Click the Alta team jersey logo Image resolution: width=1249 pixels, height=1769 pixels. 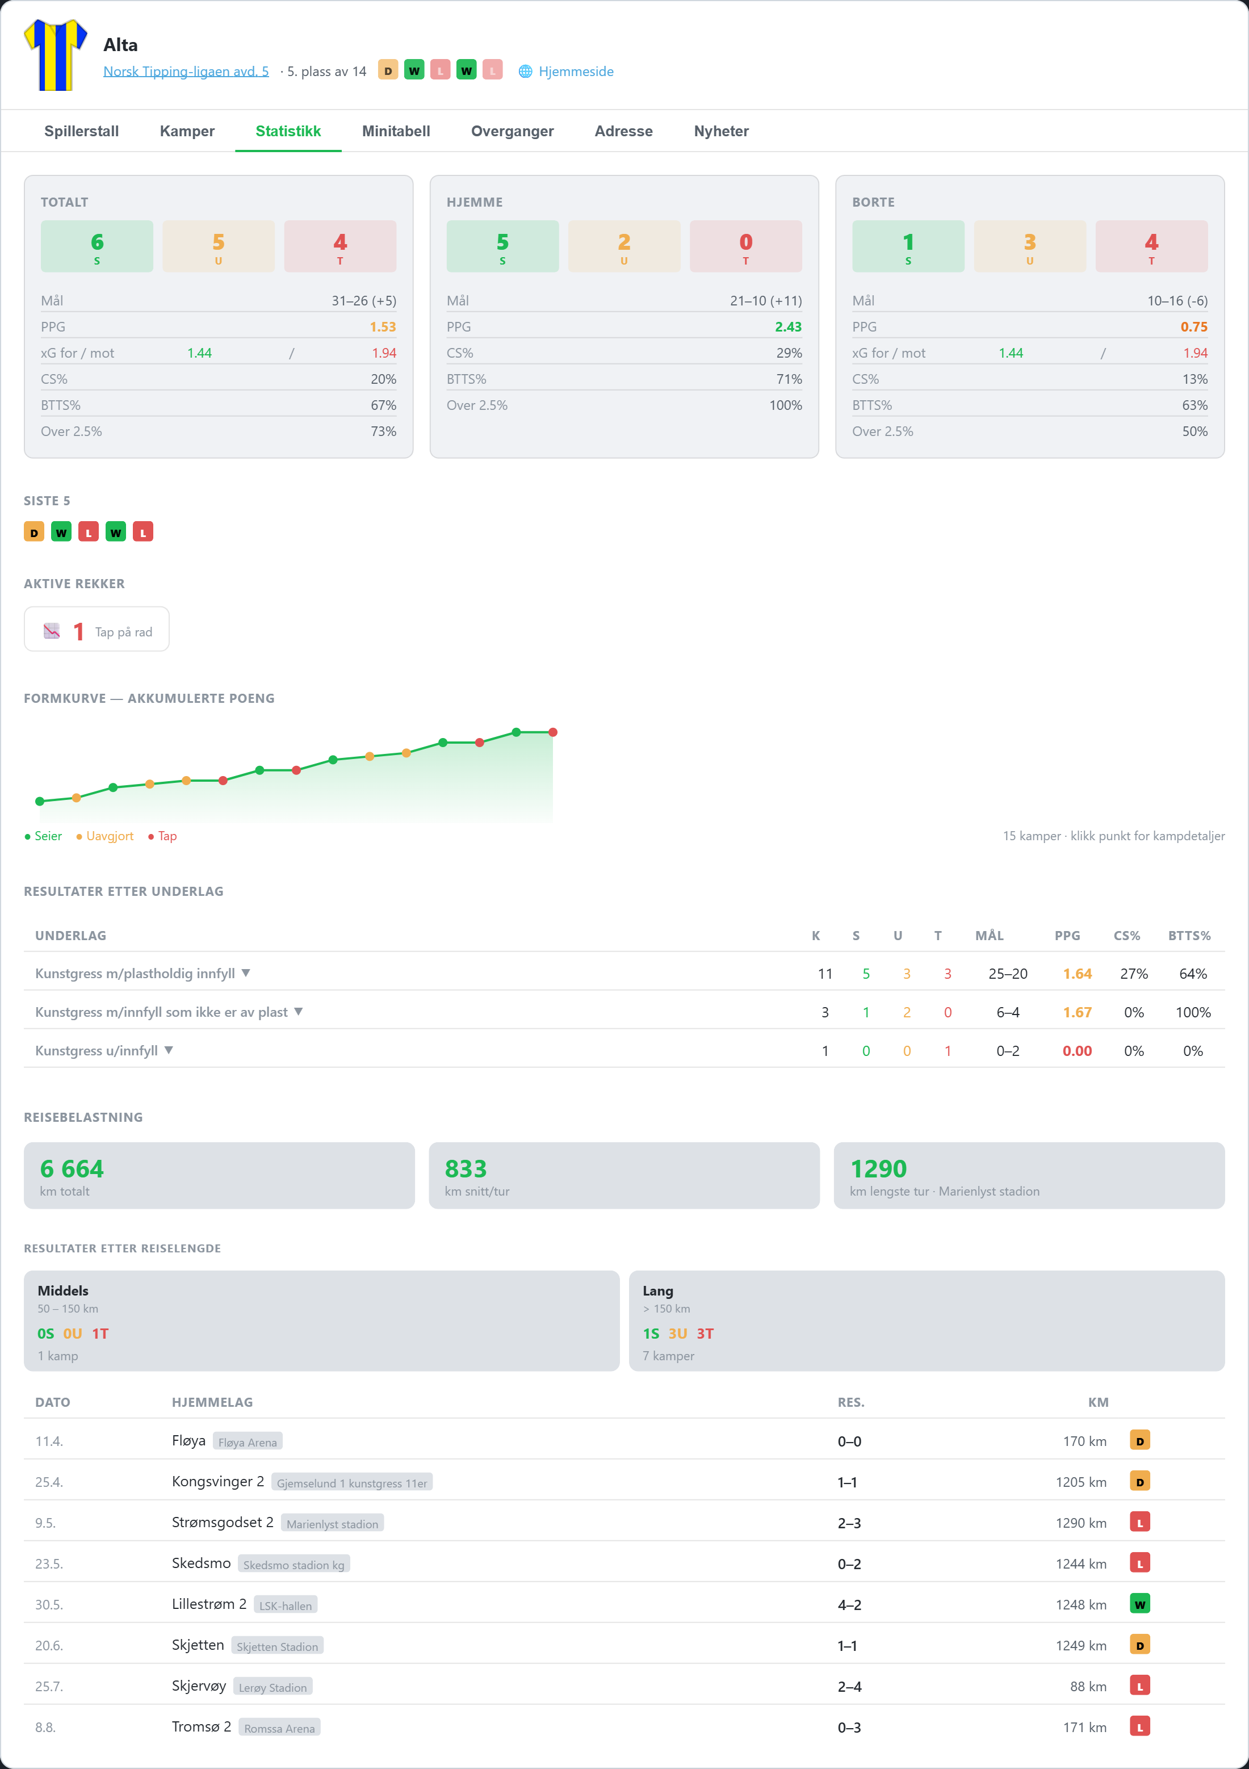(56, 56)
